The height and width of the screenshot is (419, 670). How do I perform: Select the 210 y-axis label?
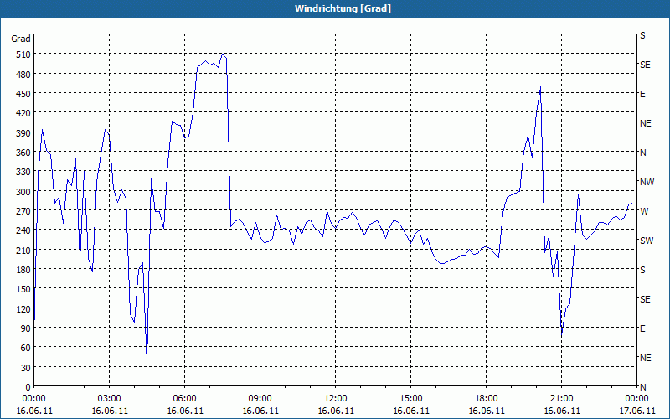[23, 250]
